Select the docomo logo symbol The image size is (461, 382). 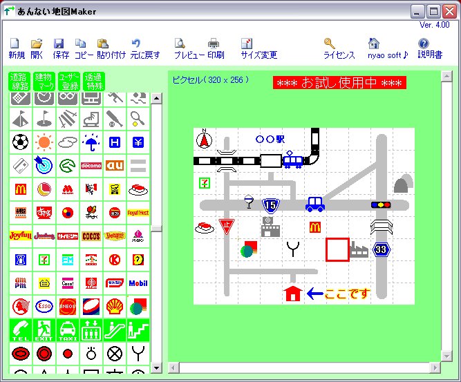(x=91, y=165)
